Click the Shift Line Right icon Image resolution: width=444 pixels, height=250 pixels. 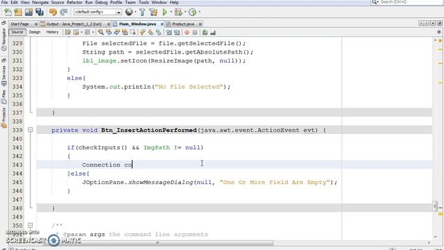coord(177,33)
